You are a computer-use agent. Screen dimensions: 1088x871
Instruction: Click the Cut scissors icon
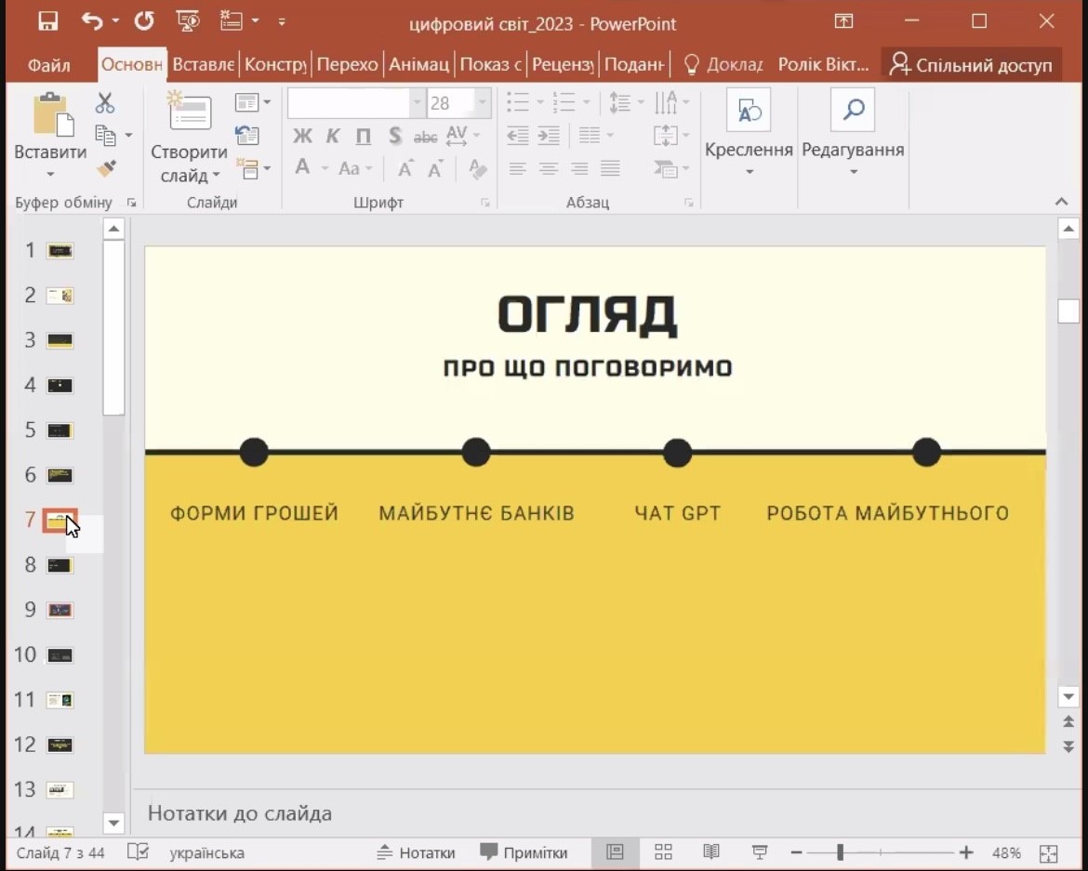105,103
